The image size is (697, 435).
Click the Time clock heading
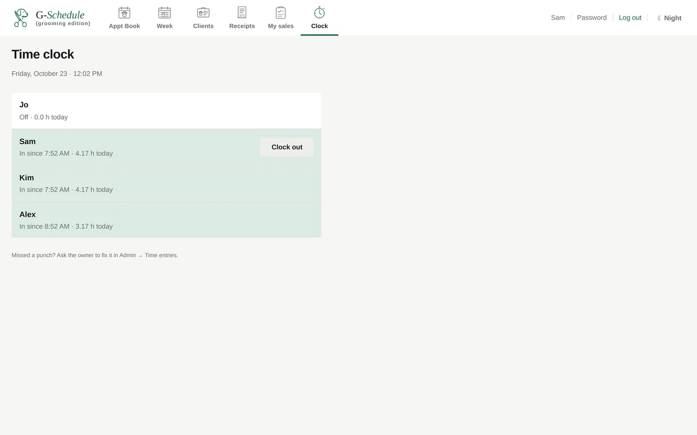(x=42, y=54)
